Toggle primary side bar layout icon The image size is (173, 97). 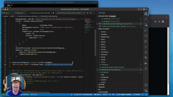tap(138, 9)
